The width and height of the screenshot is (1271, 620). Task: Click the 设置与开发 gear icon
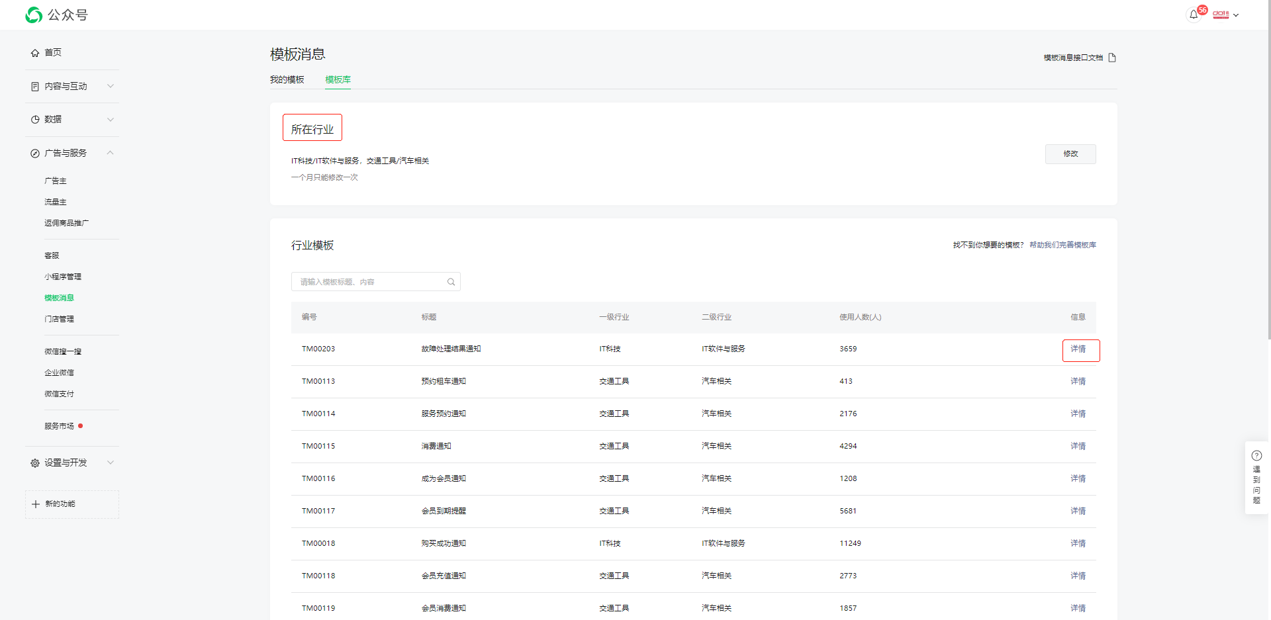[35, 463]
